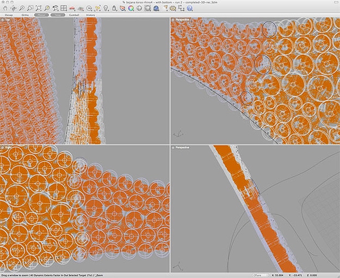The height and width of the screenshot is (278, 340).
Task: Click the Zoom Extents icon
Action: click(x=39, y=9)
